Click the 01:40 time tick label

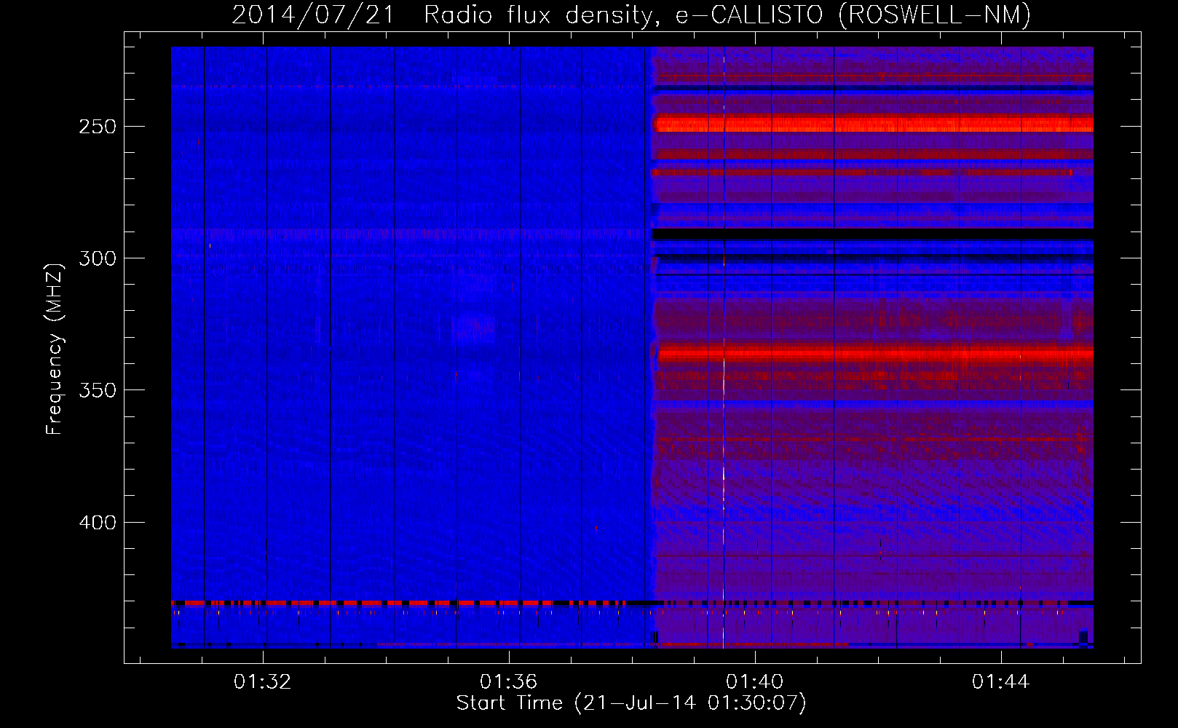[x=755, y=681]
